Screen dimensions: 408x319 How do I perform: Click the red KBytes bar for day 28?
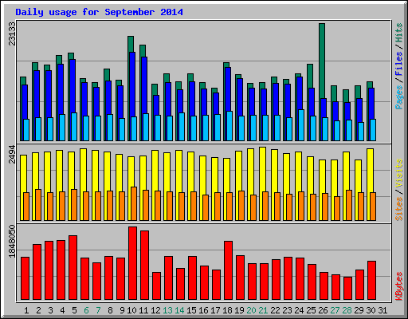click(347, 288)
